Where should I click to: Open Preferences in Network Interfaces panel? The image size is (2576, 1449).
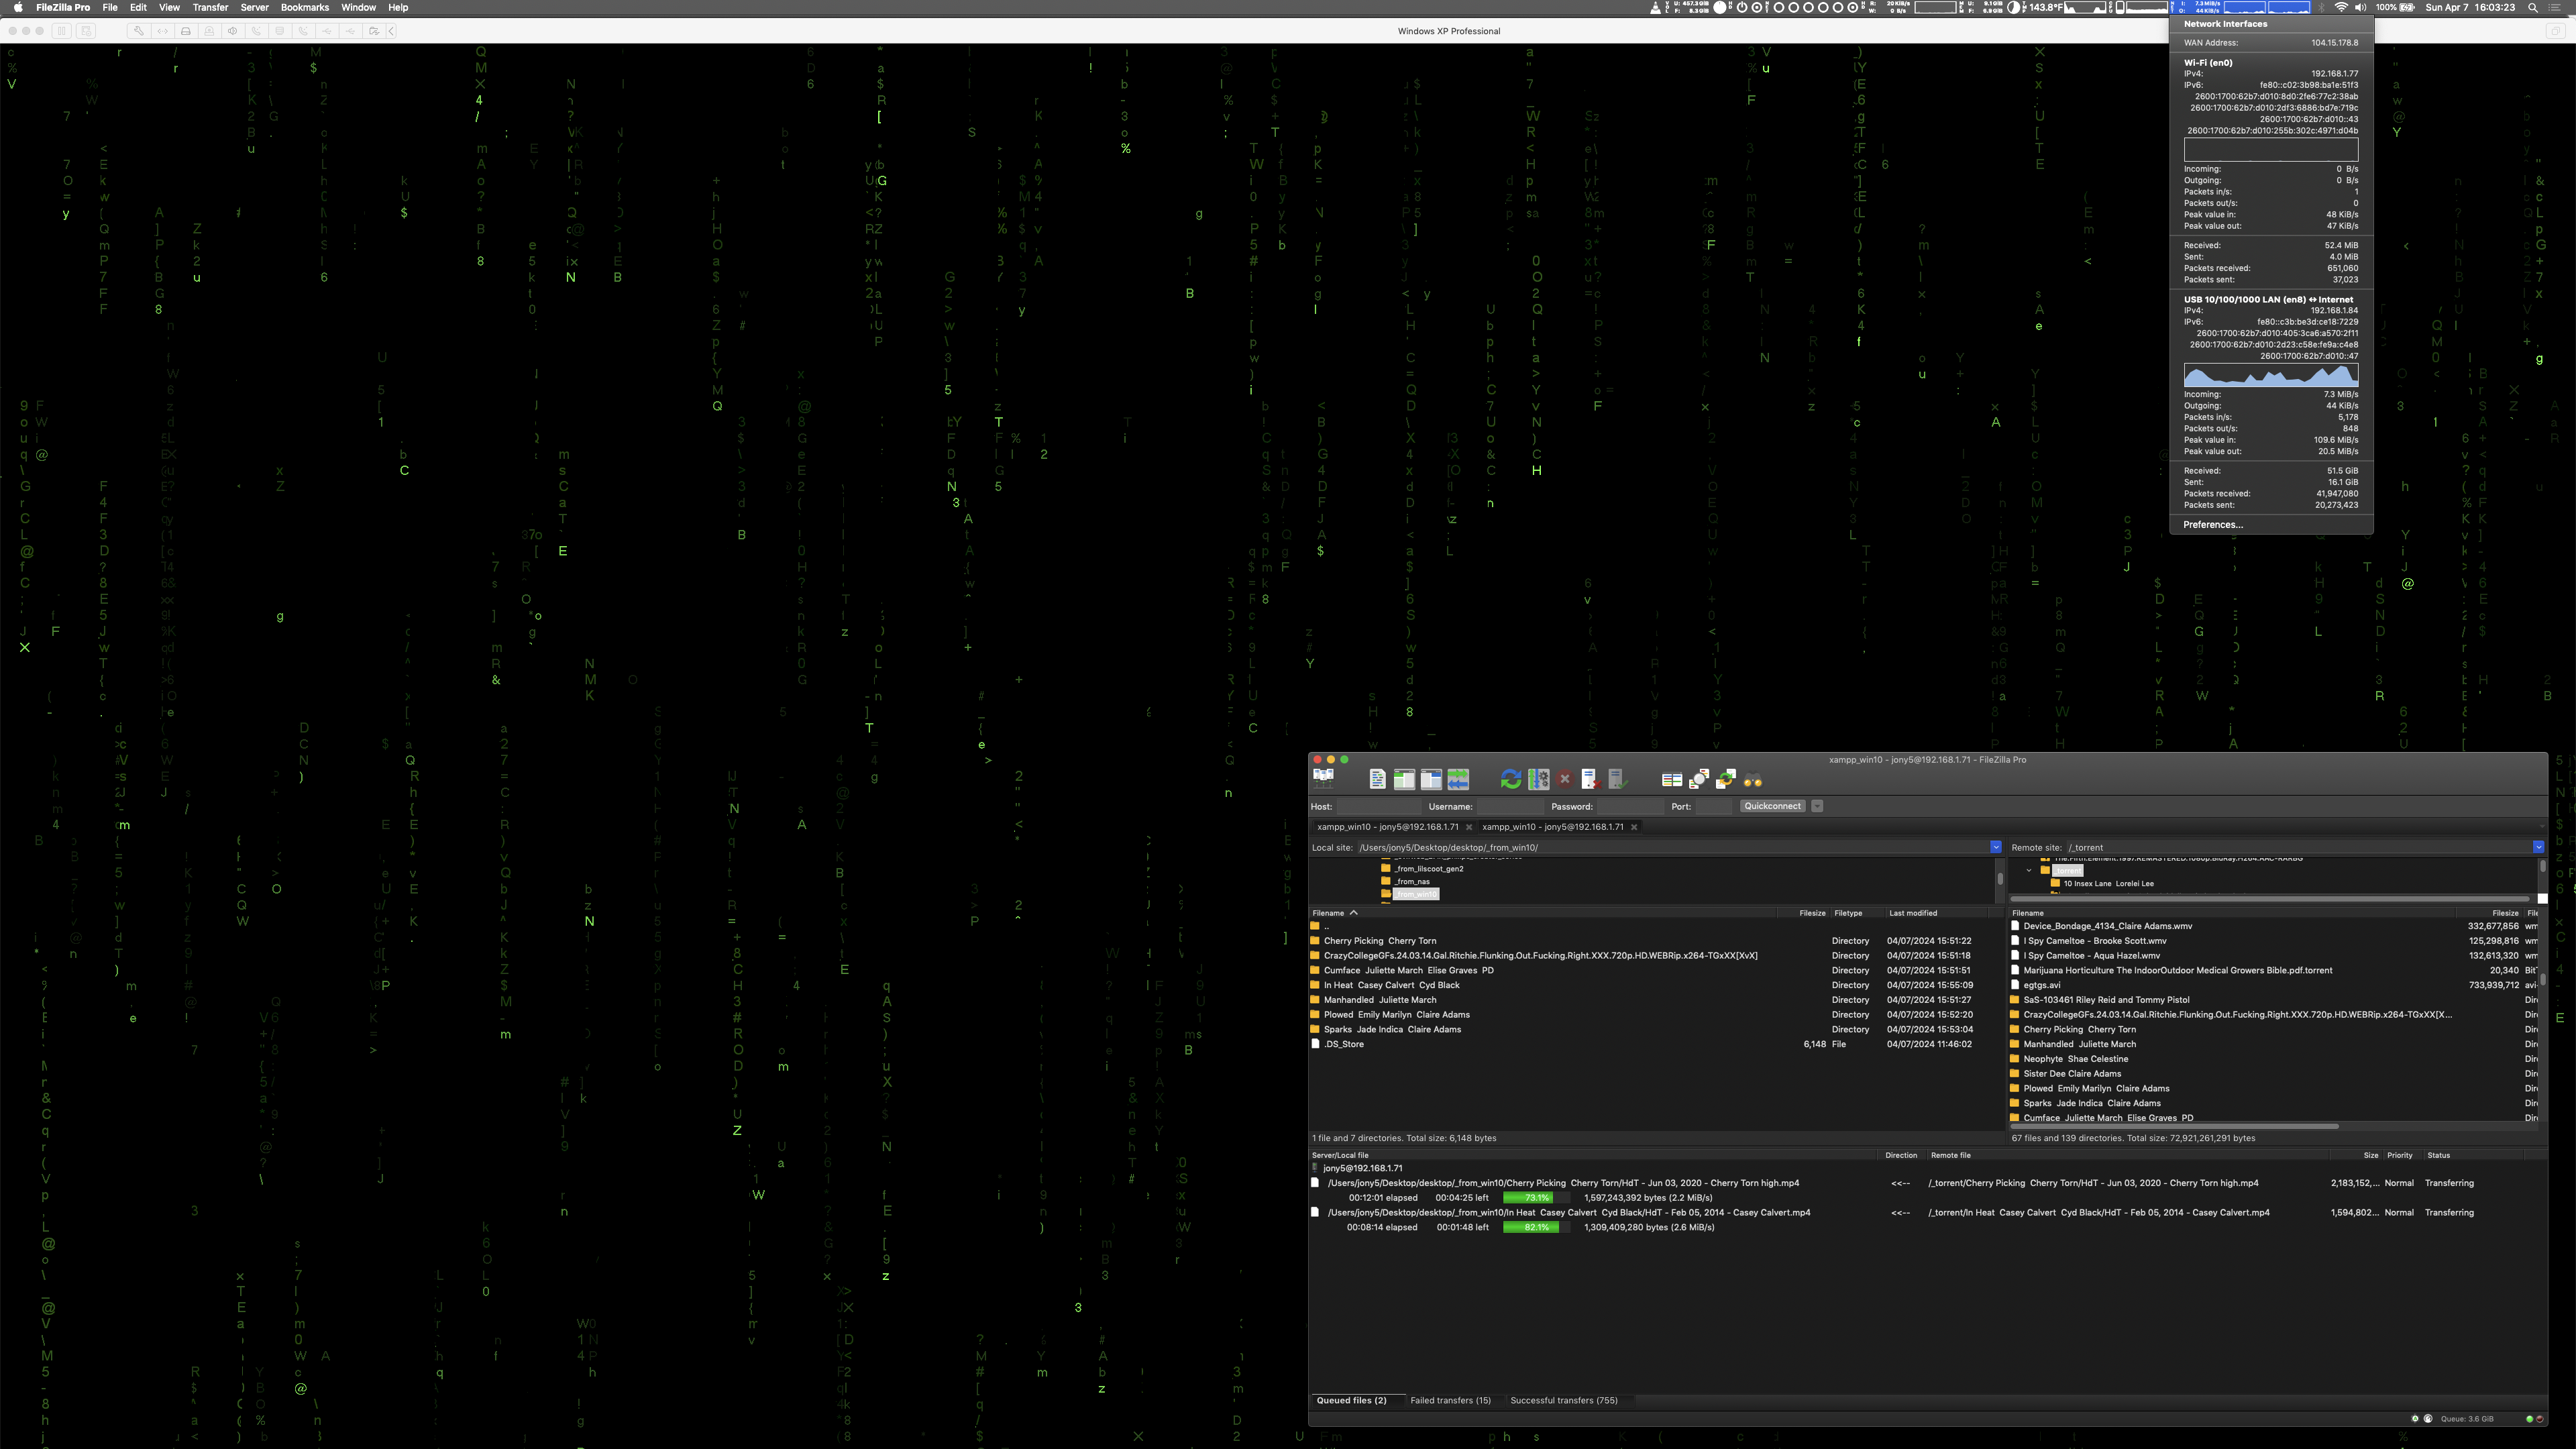(2212, 524)
